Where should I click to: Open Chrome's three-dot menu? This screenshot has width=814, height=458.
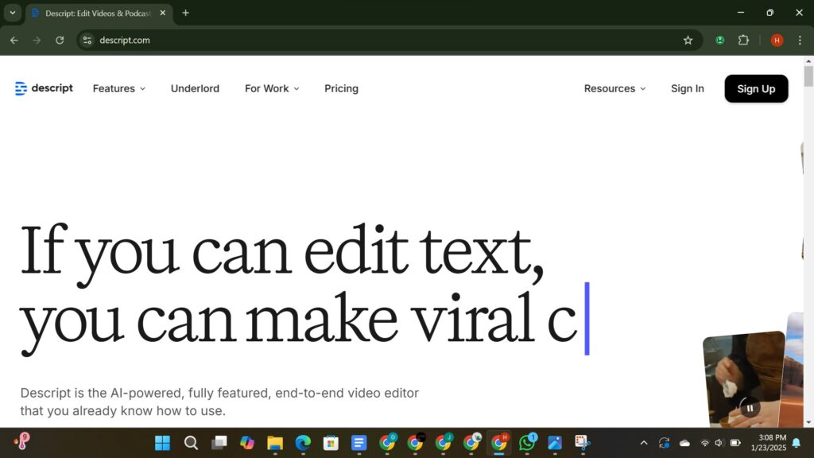[x=800, y=40]
